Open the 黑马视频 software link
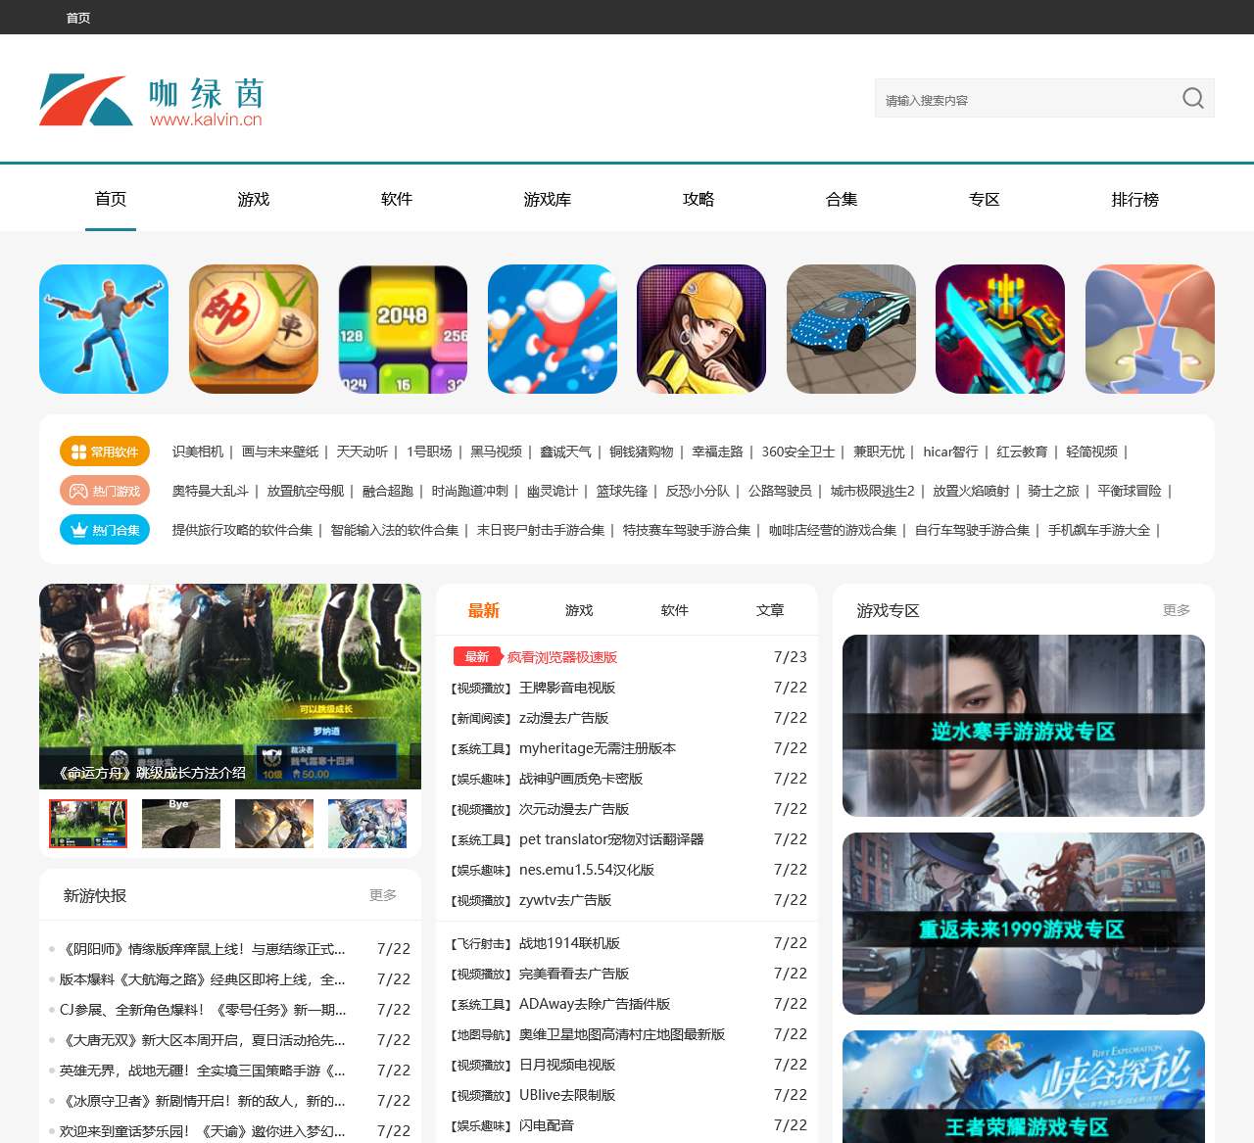The image size is (1254, 1143). 496,452
